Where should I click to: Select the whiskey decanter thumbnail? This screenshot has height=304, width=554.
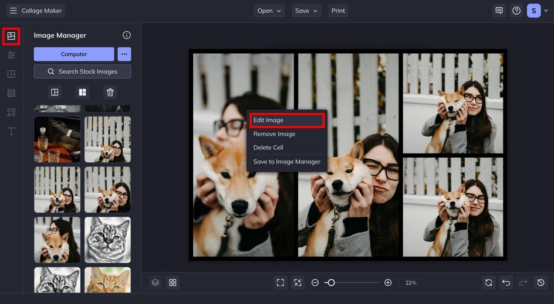(58, 139)
